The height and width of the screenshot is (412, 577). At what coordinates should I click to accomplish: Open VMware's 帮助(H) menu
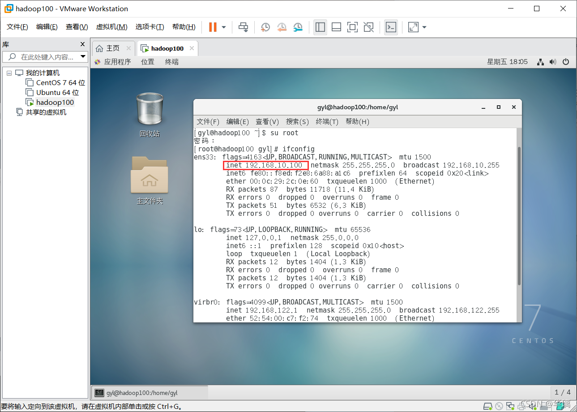point(184,27)
